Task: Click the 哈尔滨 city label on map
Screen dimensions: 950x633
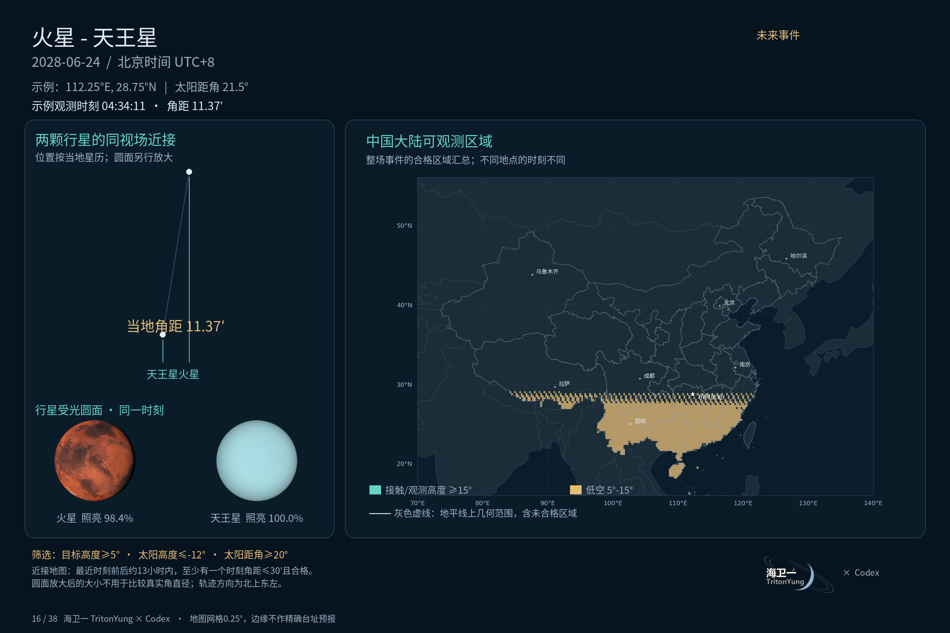Action: pos(799,256)
